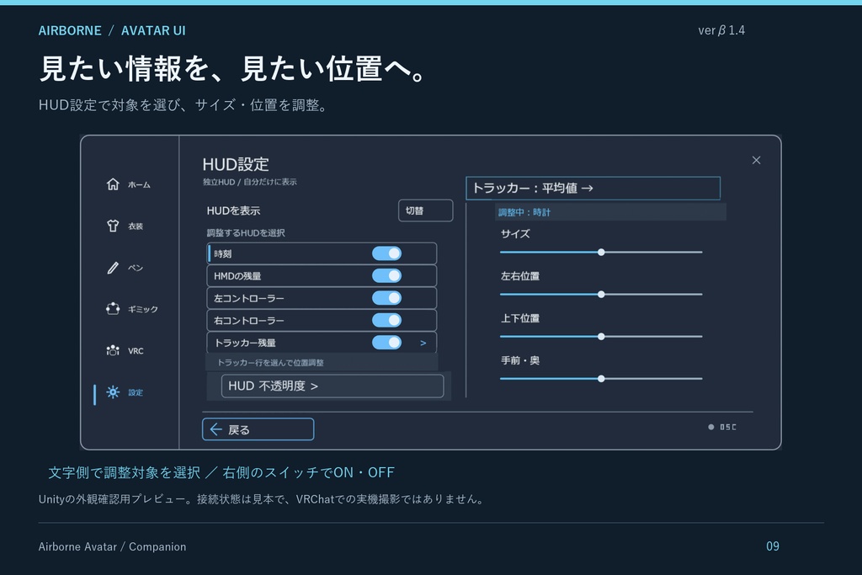Switch to the ペン menu label
Viewport: 862px width, 575px height.
[x=136, y=268]
